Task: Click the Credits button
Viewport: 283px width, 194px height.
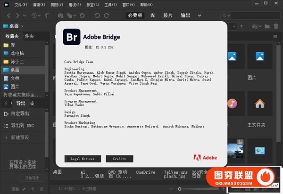Action: [119, 159]
